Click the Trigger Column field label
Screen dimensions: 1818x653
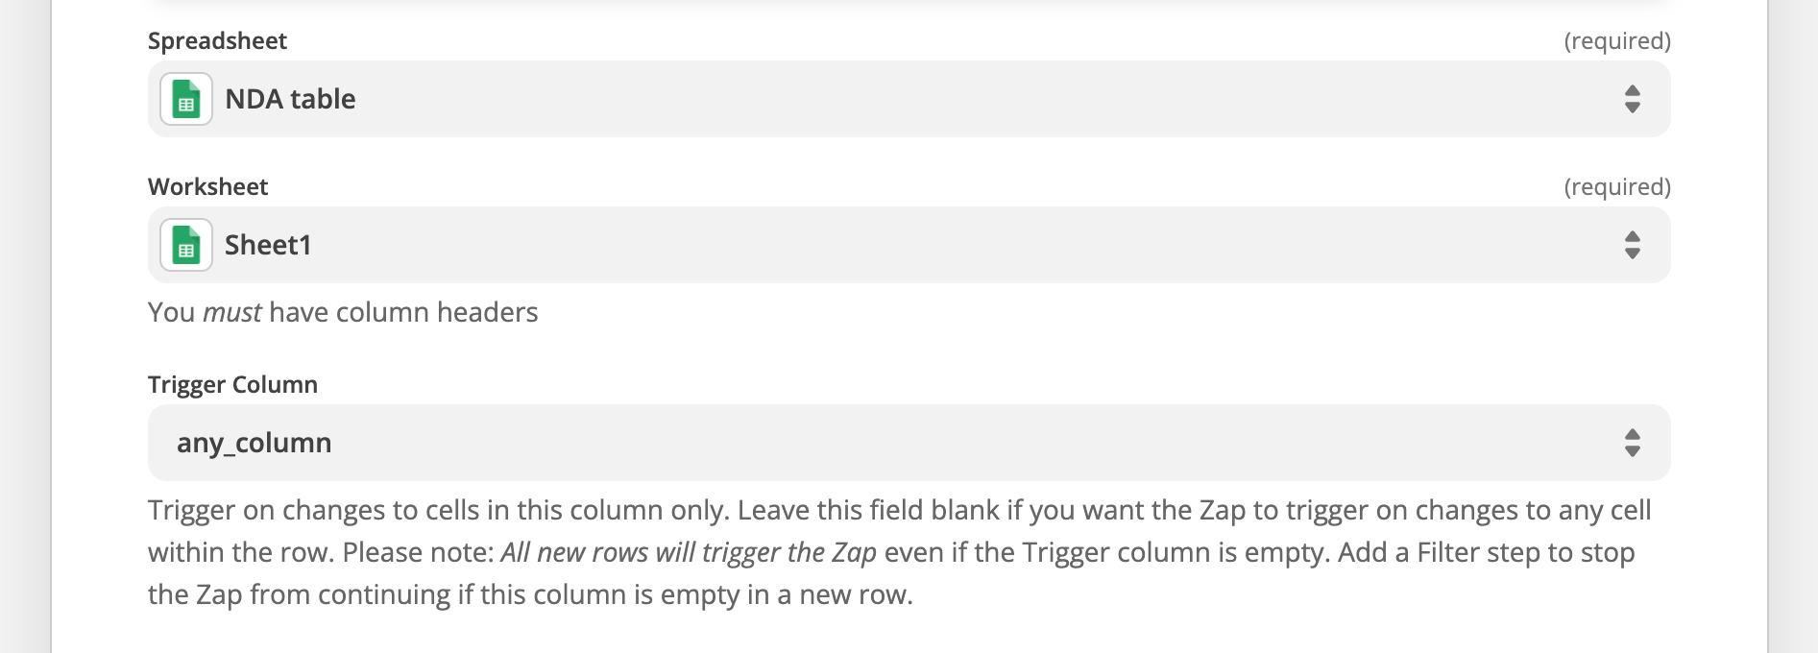point(232,384)
